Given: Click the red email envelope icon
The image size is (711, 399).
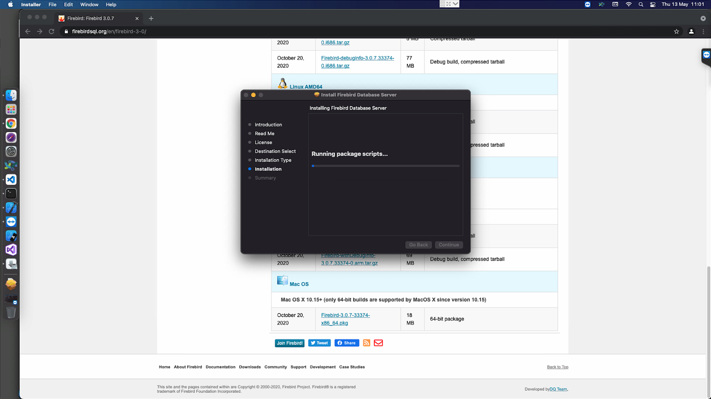Looking at the screenshot, I should click(378, 343).
